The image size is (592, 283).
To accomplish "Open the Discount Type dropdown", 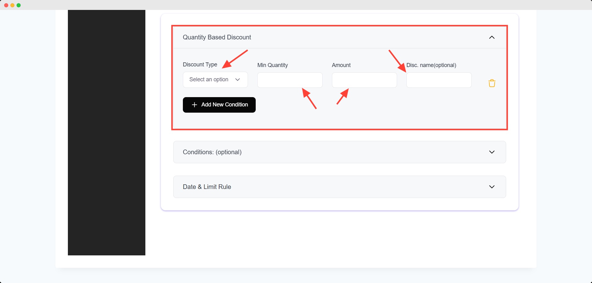I will 215,80.
